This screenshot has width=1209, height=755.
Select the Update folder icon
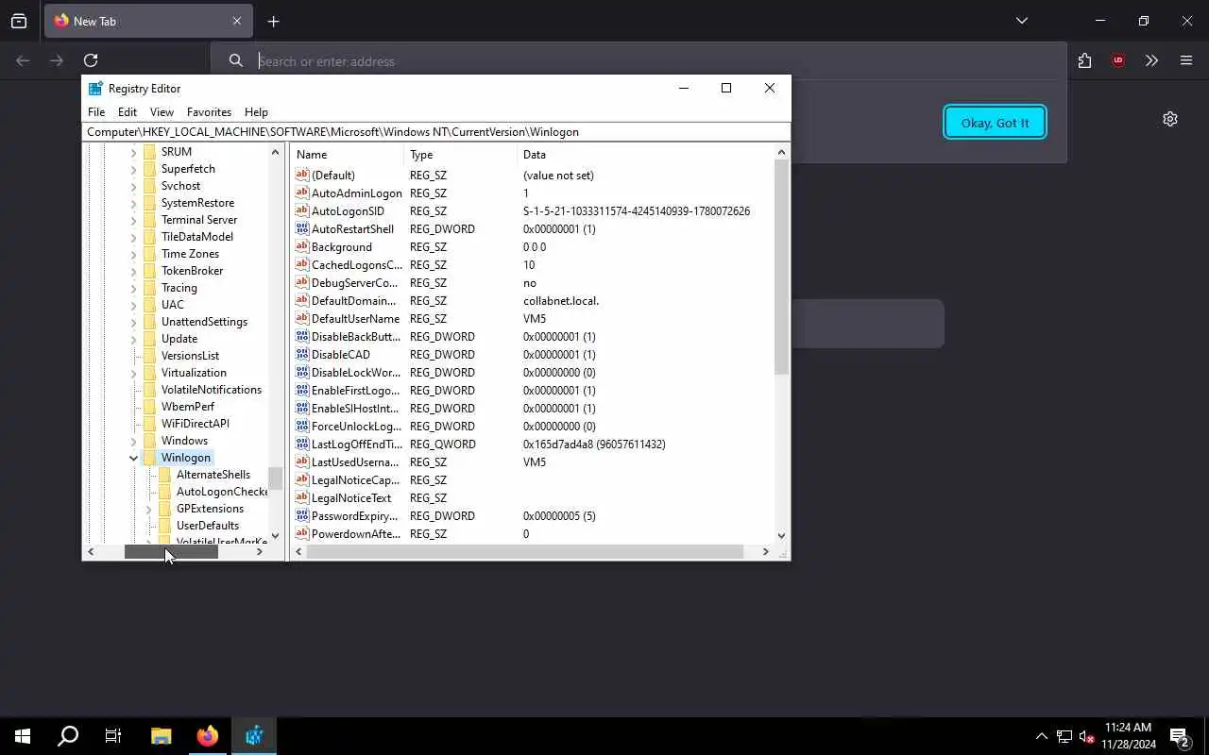coord(149,339)
